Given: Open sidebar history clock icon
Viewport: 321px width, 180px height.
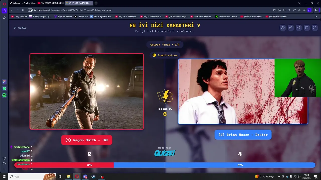Looking at the screenshot, I should point(4,164).
